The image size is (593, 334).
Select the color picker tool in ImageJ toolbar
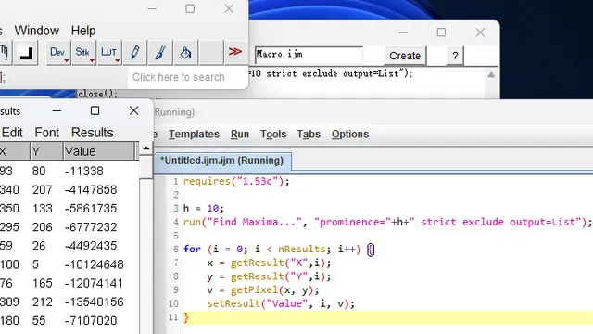26,52
